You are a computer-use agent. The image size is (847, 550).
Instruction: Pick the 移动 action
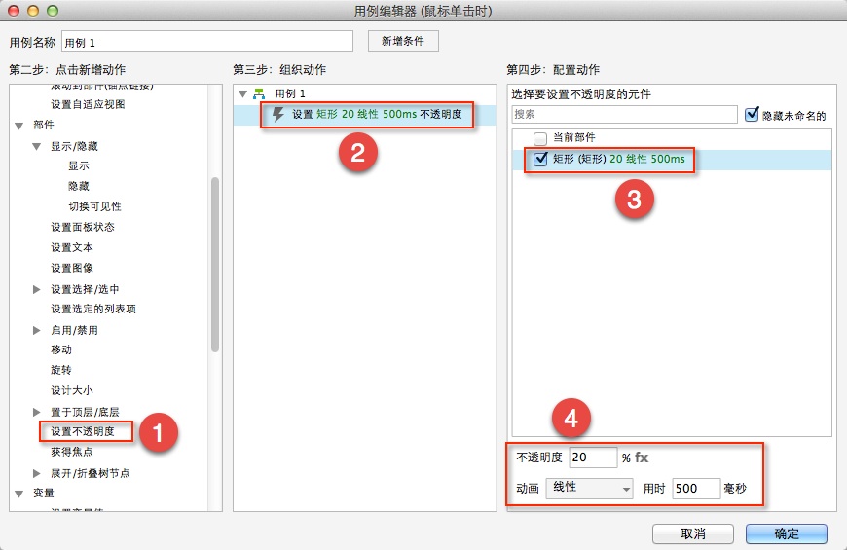click(61, 349)
